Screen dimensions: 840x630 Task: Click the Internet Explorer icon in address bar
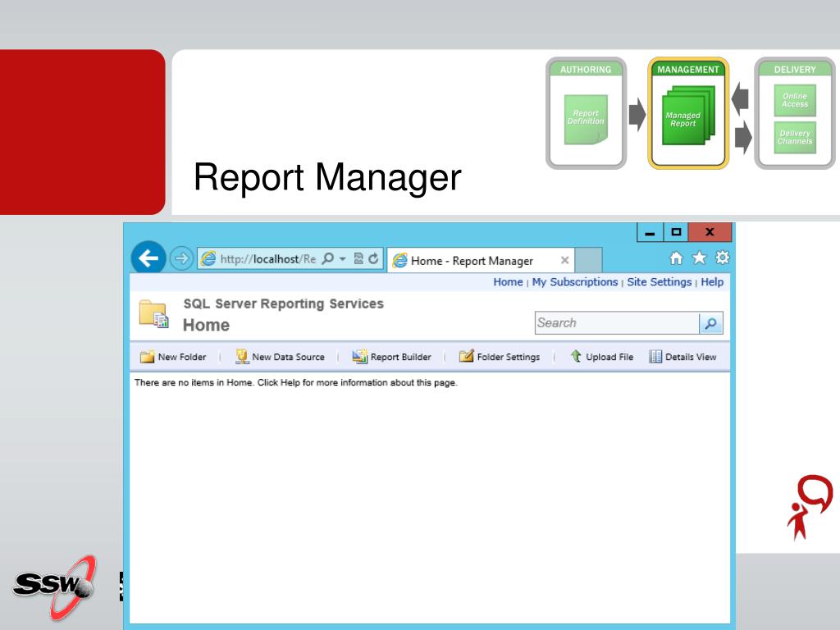click(208, 259)
